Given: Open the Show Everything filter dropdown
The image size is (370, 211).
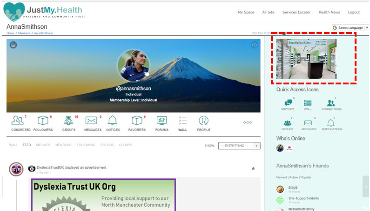Looking at the screenshot, I should point(239,146).
